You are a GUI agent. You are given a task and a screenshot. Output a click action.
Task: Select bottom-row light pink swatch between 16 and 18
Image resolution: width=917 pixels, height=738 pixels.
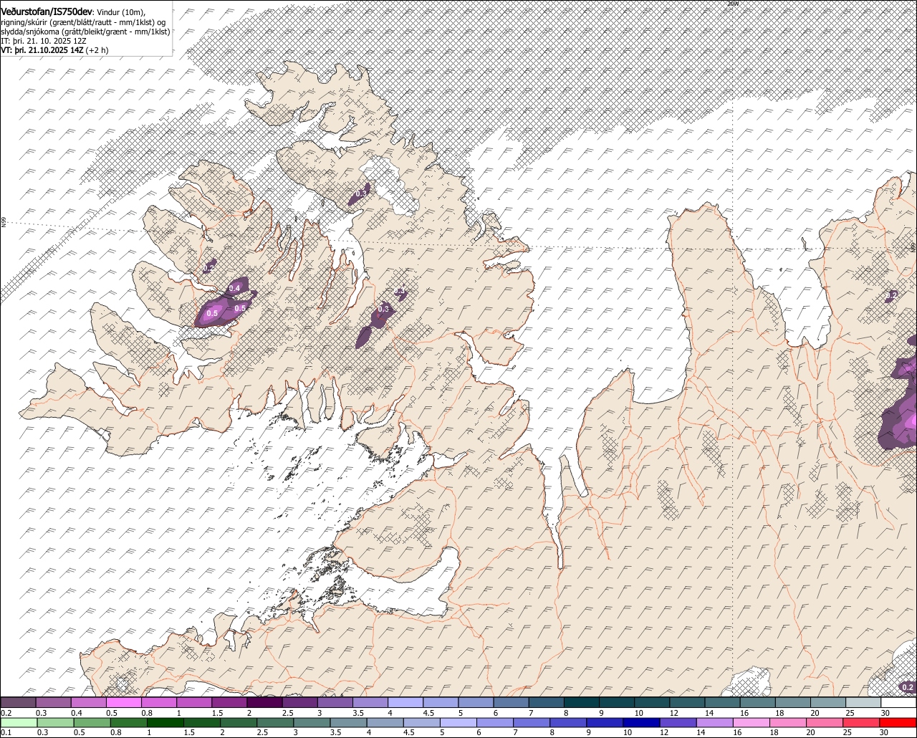click(752, 722)
